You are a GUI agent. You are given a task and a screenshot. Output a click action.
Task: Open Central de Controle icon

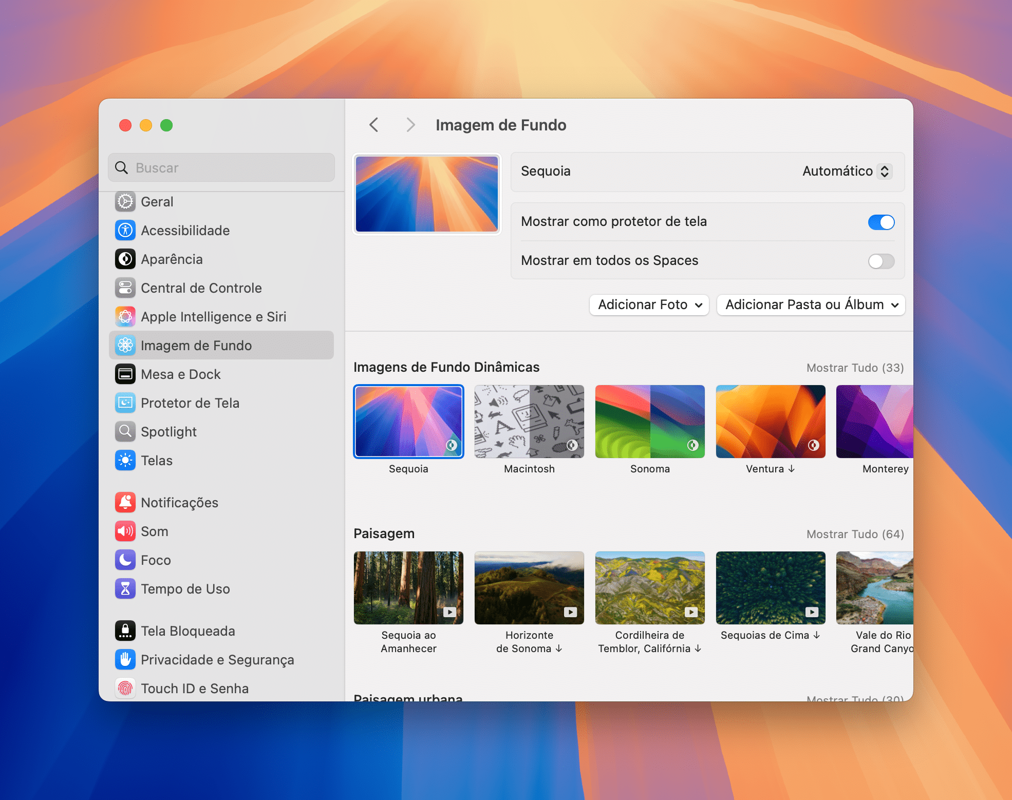click(125, 288)
